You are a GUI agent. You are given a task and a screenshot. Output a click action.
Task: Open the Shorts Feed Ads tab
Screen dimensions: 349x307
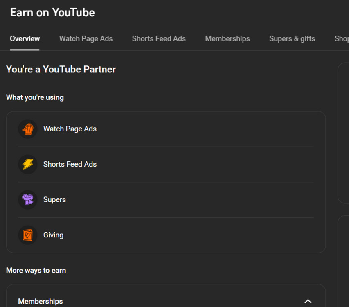(x=159, y=39)
